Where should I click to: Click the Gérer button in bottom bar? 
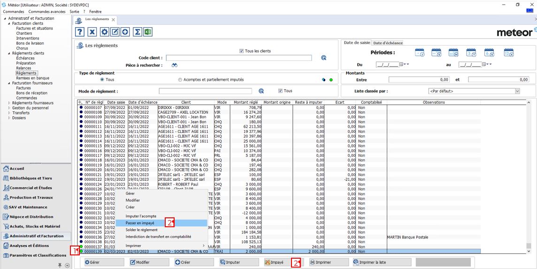tap(104, 262)
